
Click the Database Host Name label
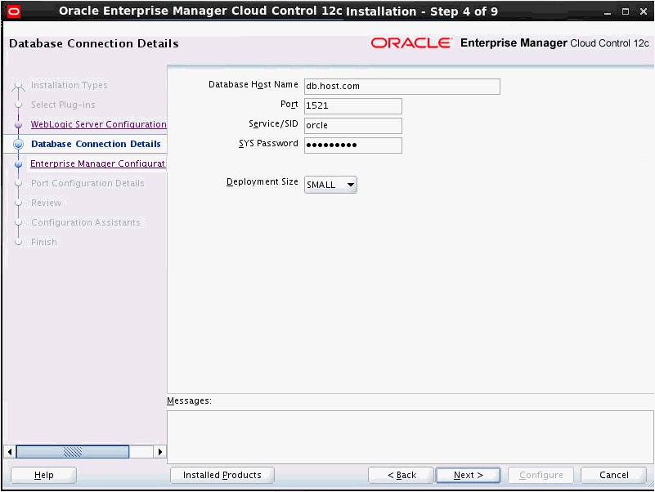(253, 85)
